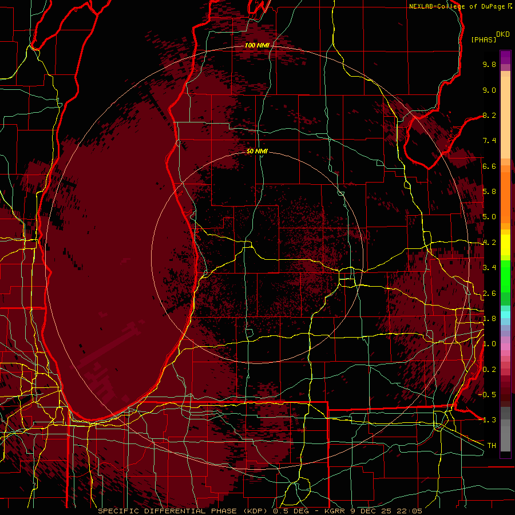Click the 1.3 value near the scale bottom

[489, 420]
